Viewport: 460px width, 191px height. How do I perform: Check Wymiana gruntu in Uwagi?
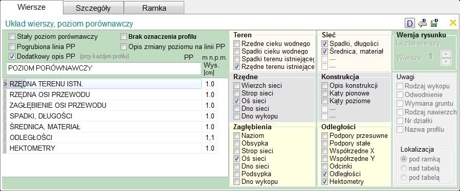point(400,103)
